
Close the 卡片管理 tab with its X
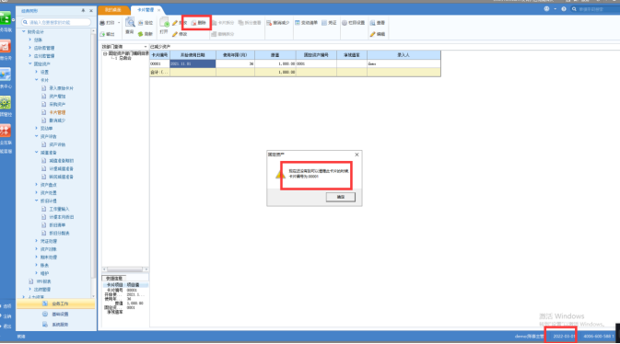[x=159, y=10]
